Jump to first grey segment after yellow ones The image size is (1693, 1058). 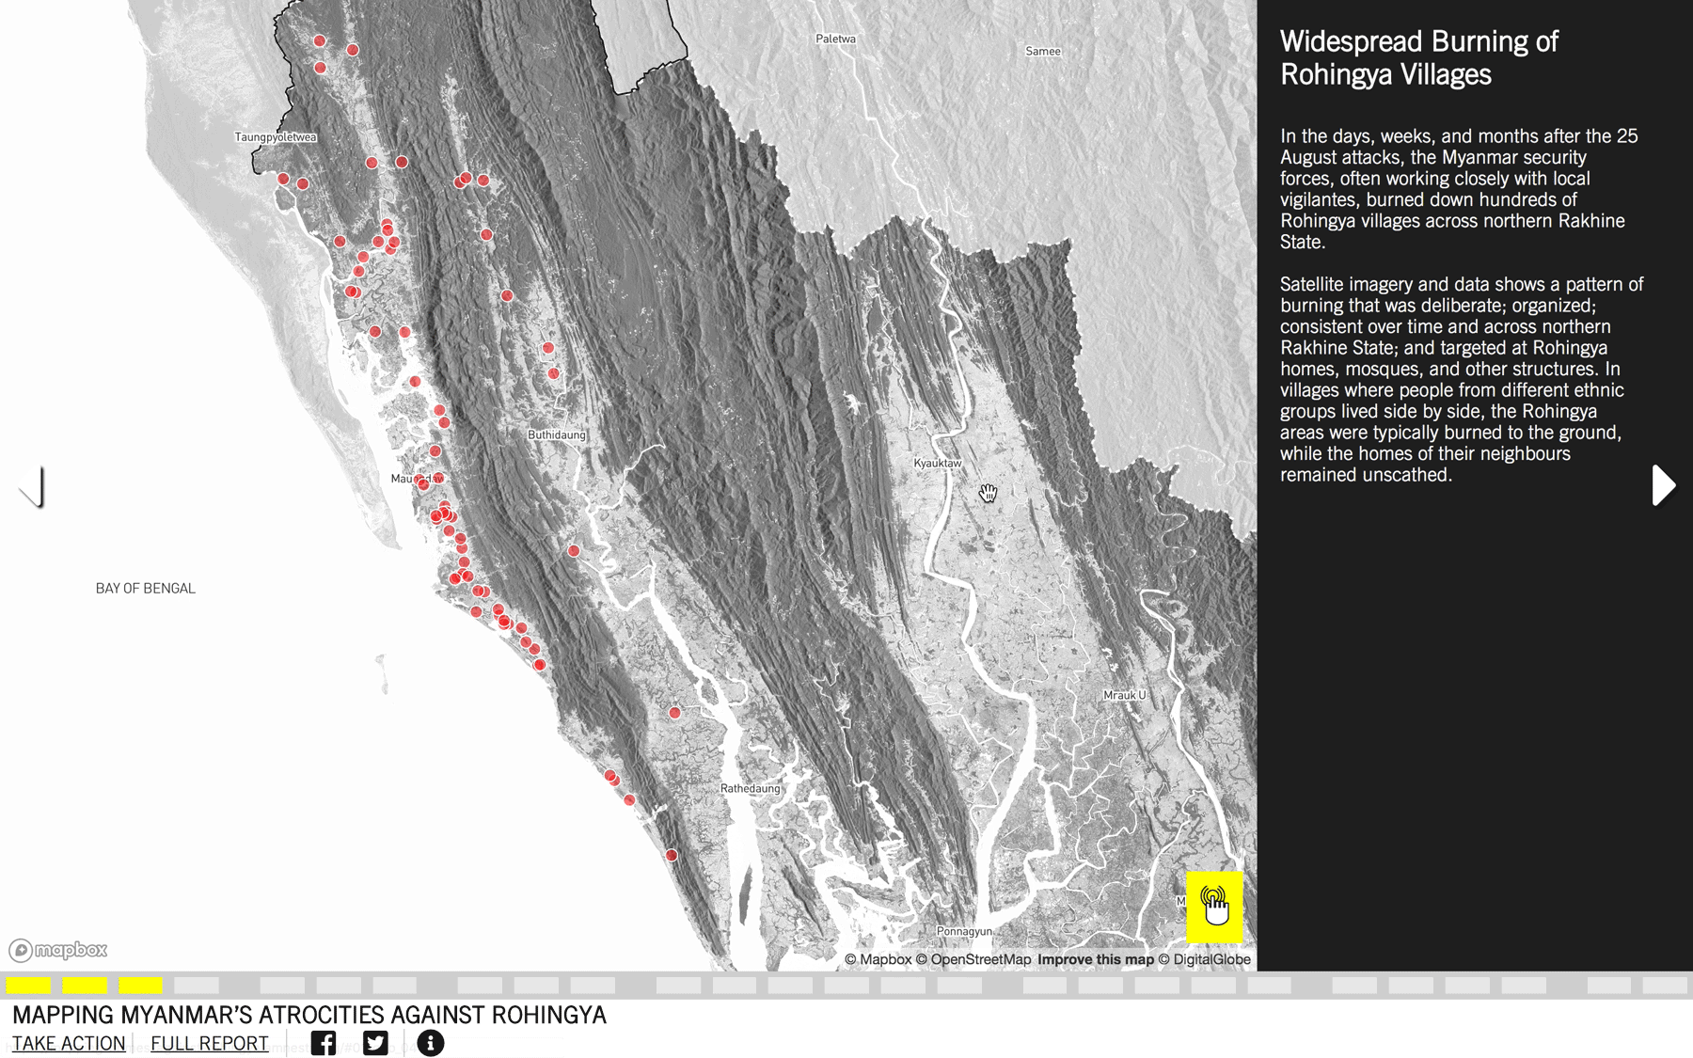[197, 985]
